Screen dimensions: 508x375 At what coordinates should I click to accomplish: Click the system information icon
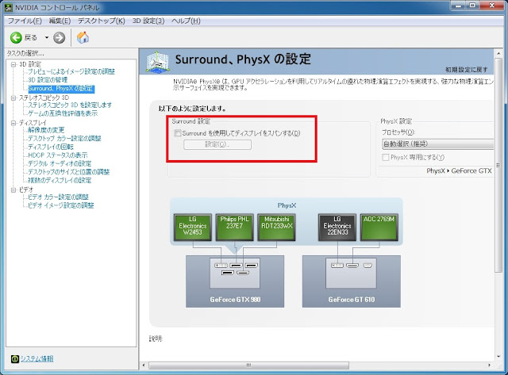[15, 359]
